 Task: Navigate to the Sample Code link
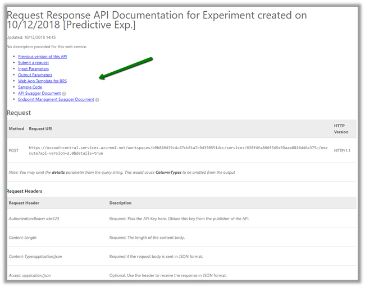(x=30, y=87)
